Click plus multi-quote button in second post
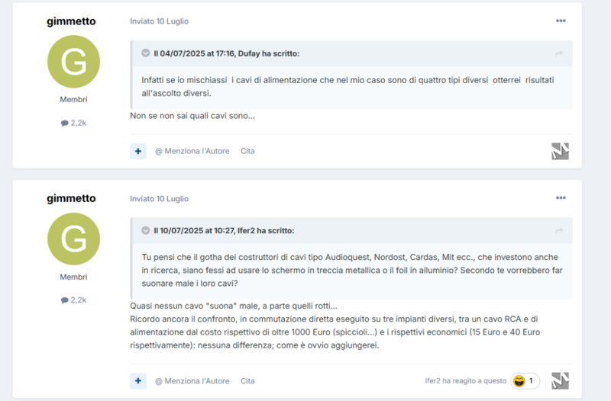611x401 pixels. (x=138, y=380)
